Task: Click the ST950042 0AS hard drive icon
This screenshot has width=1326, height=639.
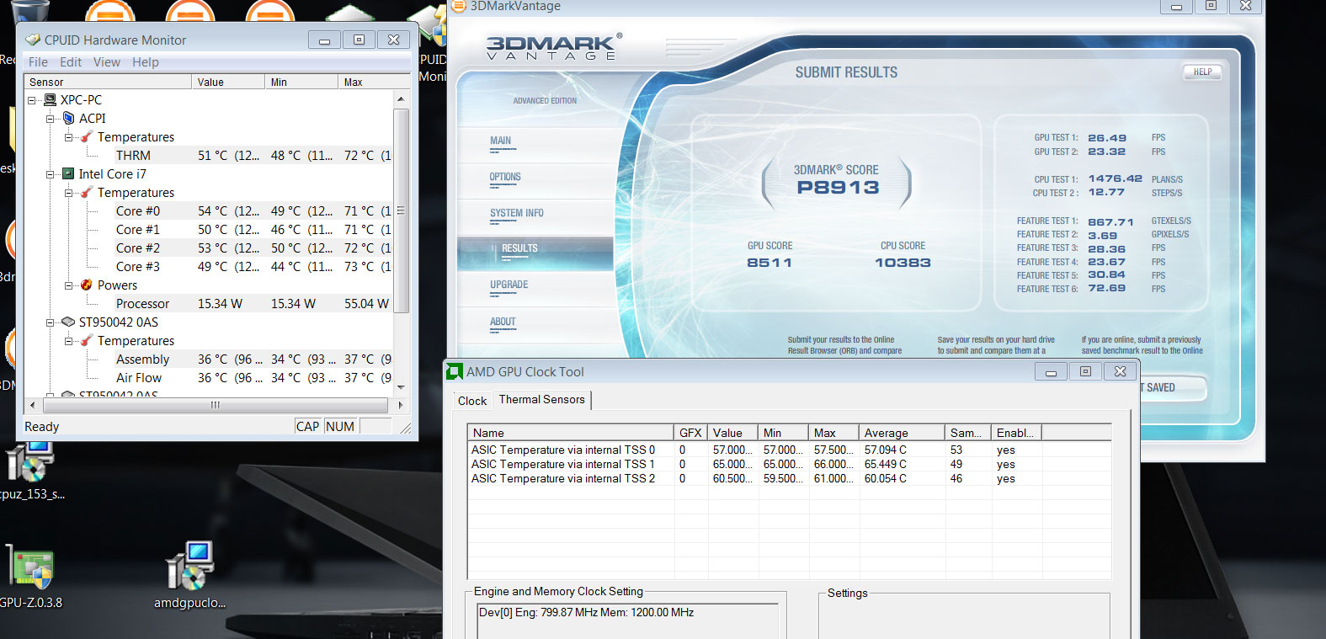Action: tap(68, 322)
